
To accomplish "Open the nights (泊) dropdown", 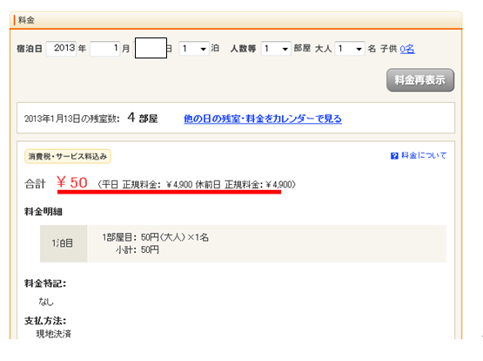I will pos(194,49).
